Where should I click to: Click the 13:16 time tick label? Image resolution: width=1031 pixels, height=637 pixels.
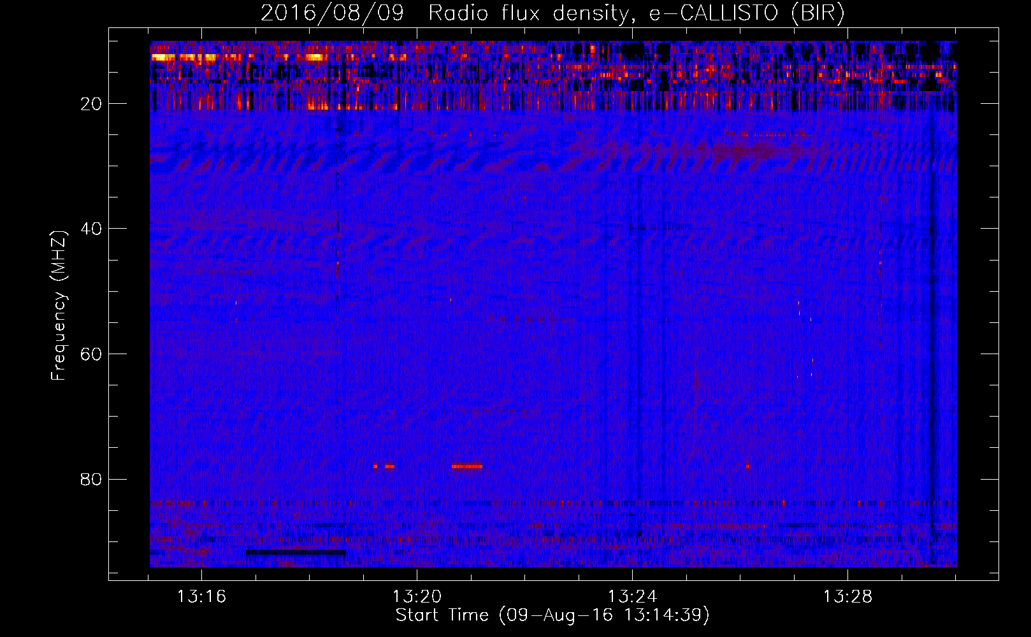coord(201,597)
